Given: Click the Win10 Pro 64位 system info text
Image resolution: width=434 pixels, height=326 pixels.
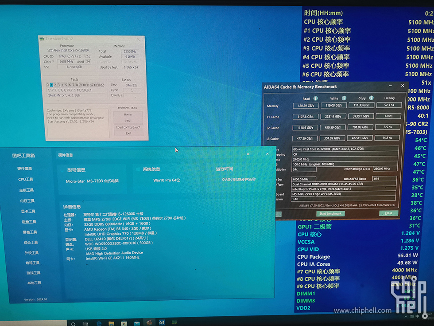Looking at the screenshot, I should pos(167,180).
